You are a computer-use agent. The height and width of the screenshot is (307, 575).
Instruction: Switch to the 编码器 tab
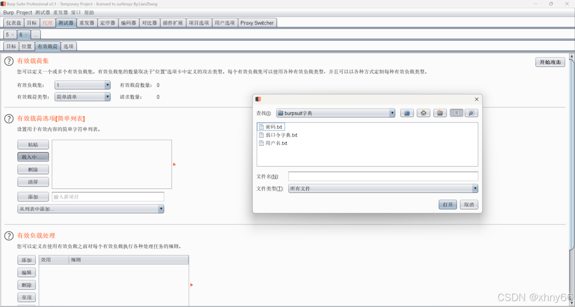coord(128,23)
